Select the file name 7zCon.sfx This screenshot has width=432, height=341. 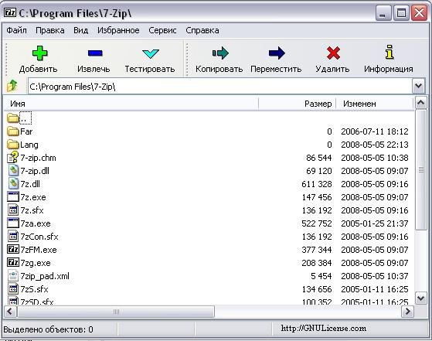tap(39, 237)
